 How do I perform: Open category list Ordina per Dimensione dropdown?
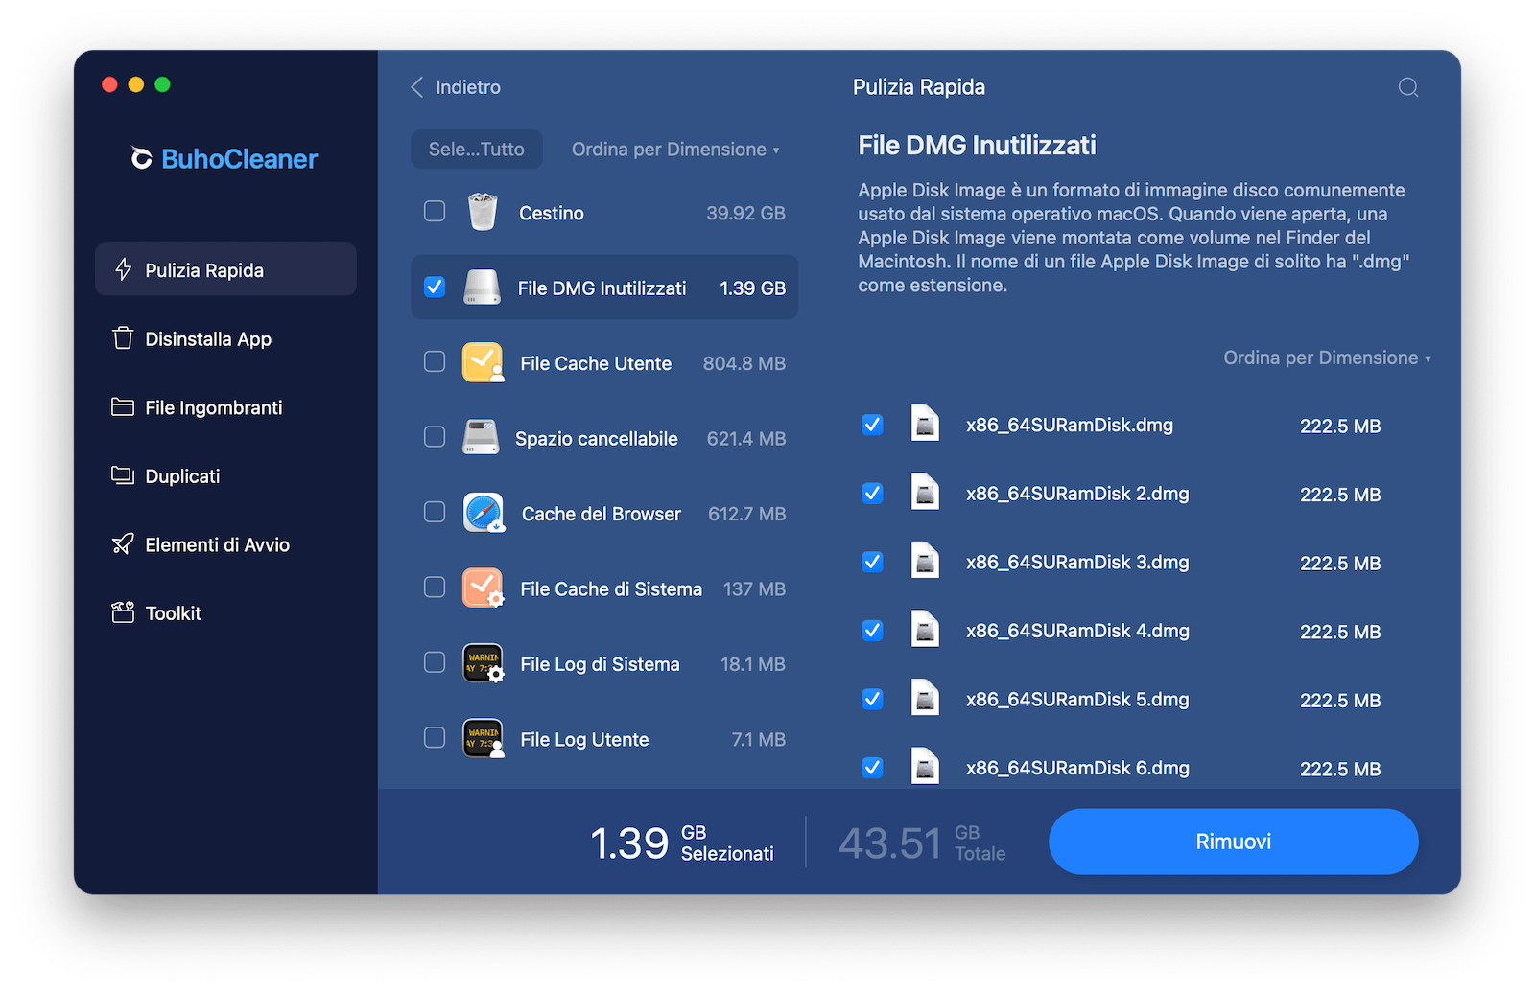pos(675,150)
